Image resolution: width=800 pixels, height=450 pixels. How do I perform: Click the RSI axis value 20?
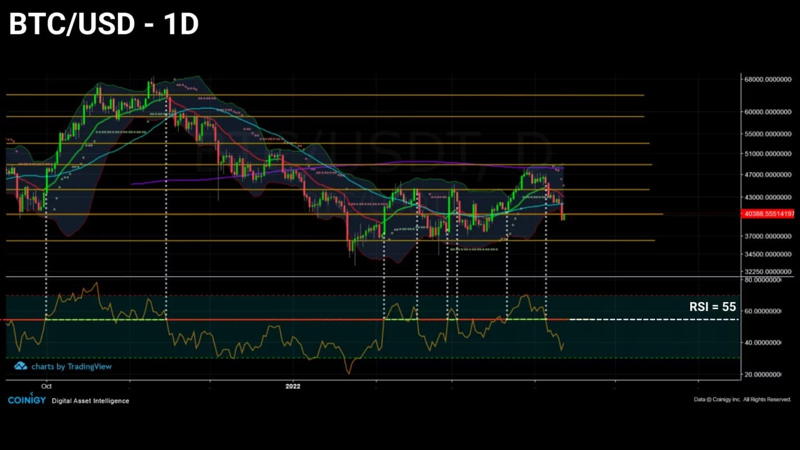point(763,375)
